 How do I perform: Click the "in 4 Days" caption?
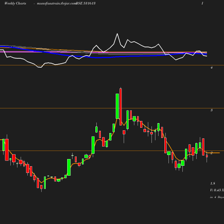pos(217,197)
